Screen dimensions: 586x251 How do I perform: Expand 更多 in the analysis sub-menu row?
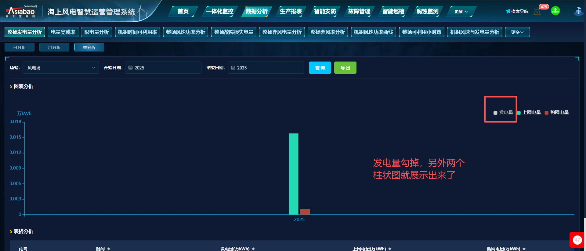tap(517, 32)
